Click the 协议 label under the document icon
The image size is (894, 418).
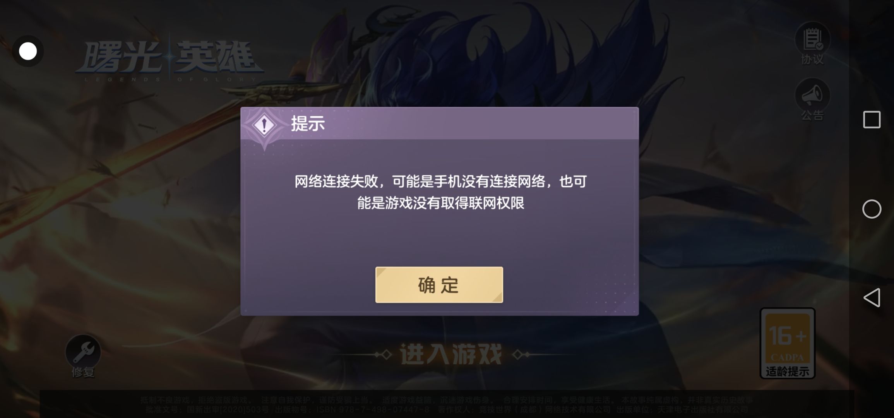tap(812, 60)
